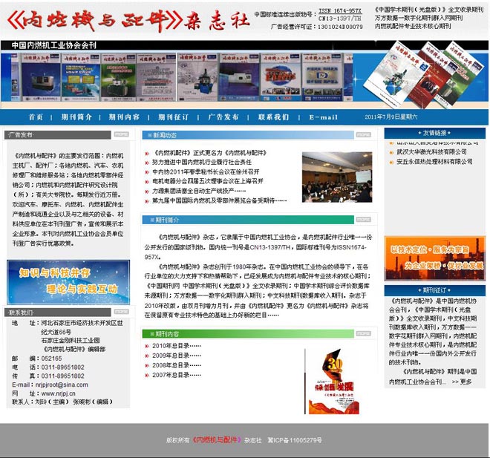Image resolution: width=490 pixels, height=458 pixels.
Task: Choose 广告发布 in the navigation bar
Action: click(x=223, y=117)
